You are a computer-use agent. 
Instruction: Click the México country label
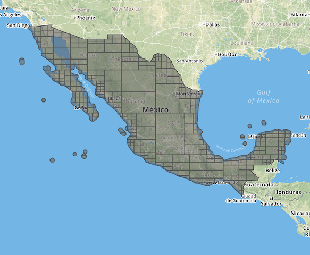point(156,109)
